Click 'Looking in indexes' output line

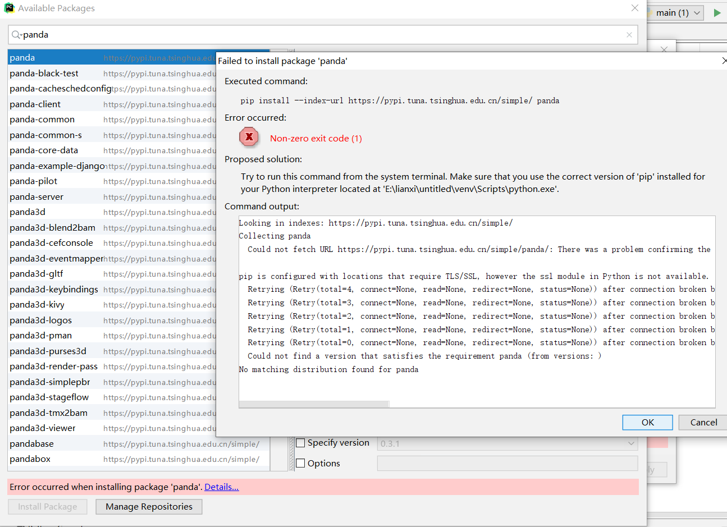pyautogui.click(x=376, y=223)
